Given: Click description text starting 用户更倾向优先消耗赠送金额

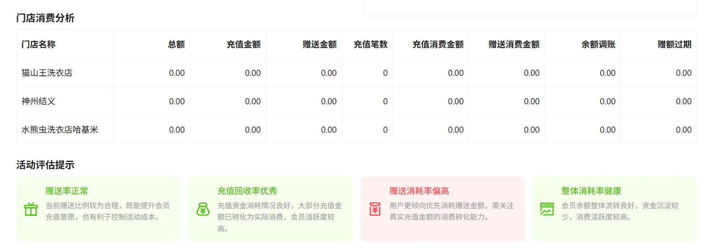Looking at the screenshot, I should (x=452, y=211).
